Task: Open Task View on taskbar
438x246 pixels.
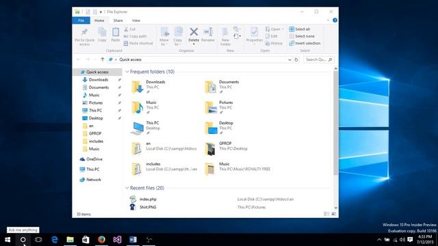Action: (38, 240)
